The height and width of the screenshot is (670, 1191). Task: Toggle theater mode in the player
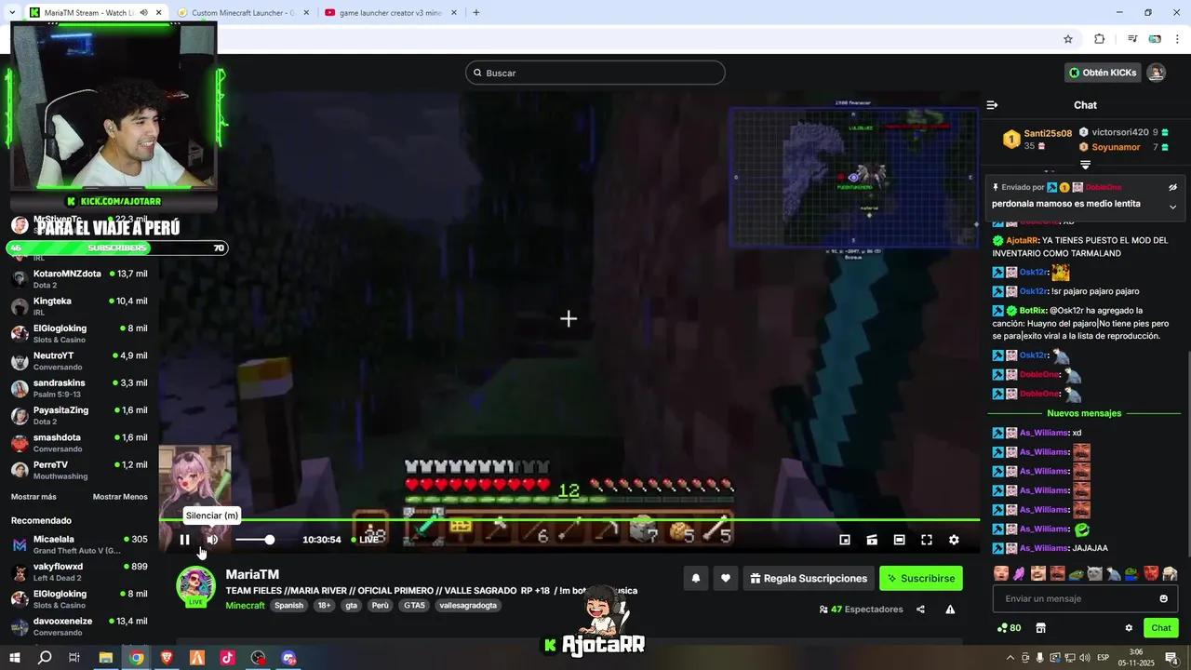(899, 540)
